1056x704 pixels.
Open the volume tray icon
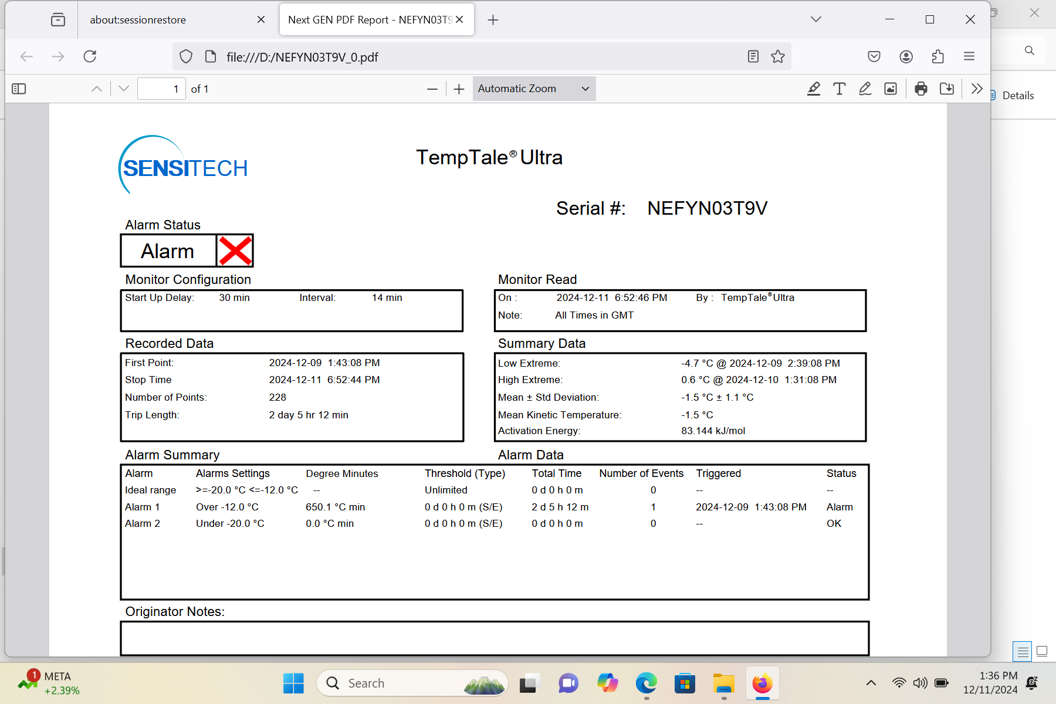[920, 683]
